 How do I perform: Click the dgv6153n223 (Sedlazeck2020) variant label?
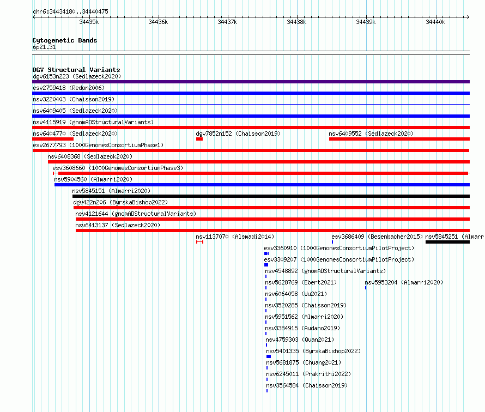[77, 76]
